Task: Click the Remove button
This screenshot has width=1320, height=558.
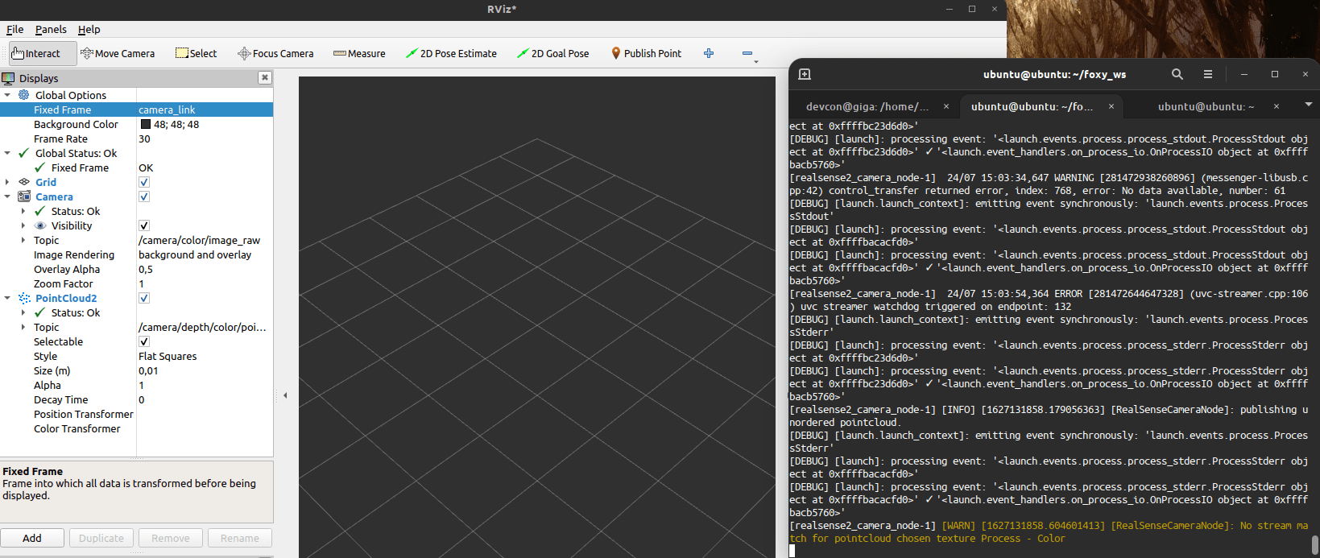Action: 171,538
